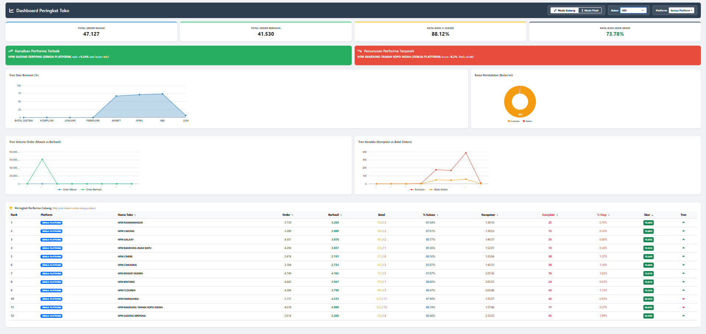This screenshot has width=706, height=334.
Task: Open the Semua Platform dropdown
Action: pos(682,10)
